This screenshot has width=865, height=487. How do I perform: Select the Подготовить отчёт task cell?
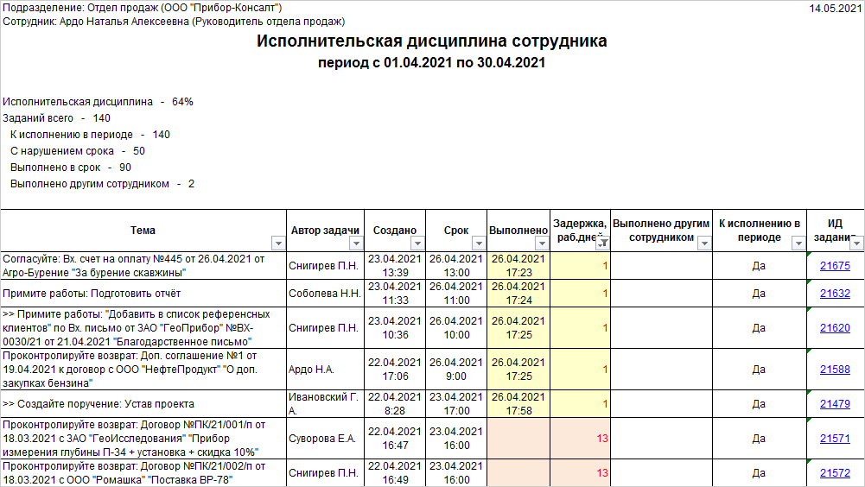(143, 294)
